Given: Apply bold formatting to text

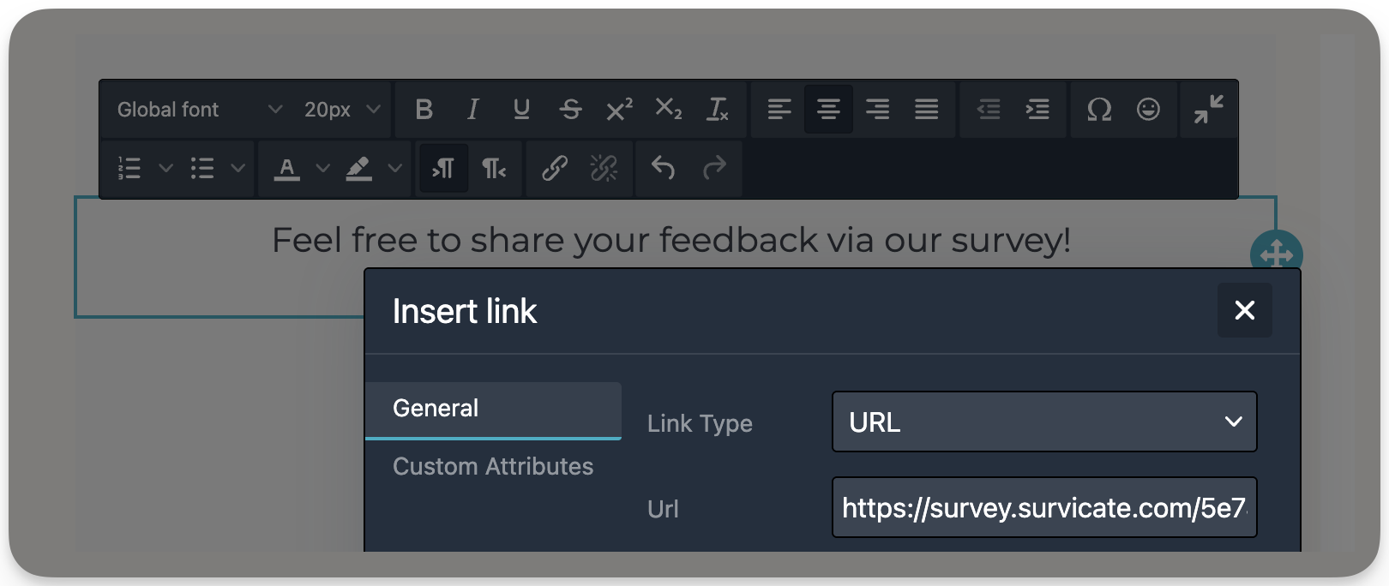Looking at the screenshot, I should coord(424,110).
